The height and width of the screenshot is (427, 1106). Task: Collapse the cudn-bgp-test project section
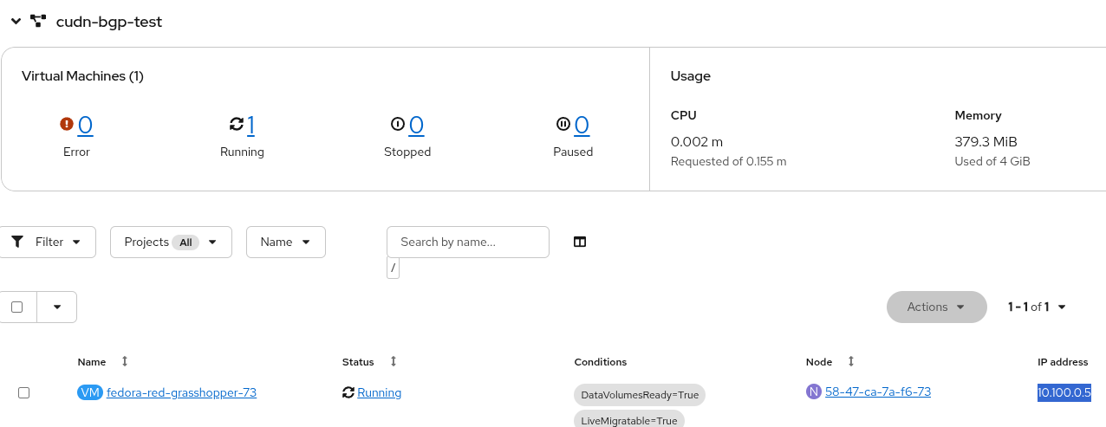tap(16, 21)
